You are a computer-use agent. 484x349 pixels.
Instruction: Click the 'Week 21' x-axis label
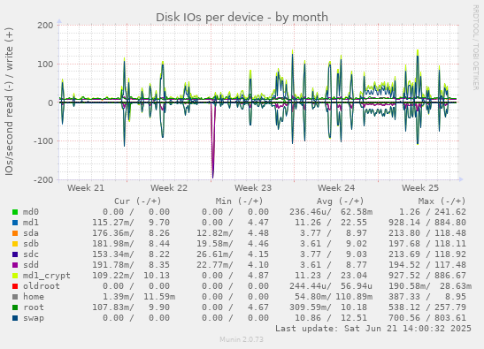coord(86,188)
